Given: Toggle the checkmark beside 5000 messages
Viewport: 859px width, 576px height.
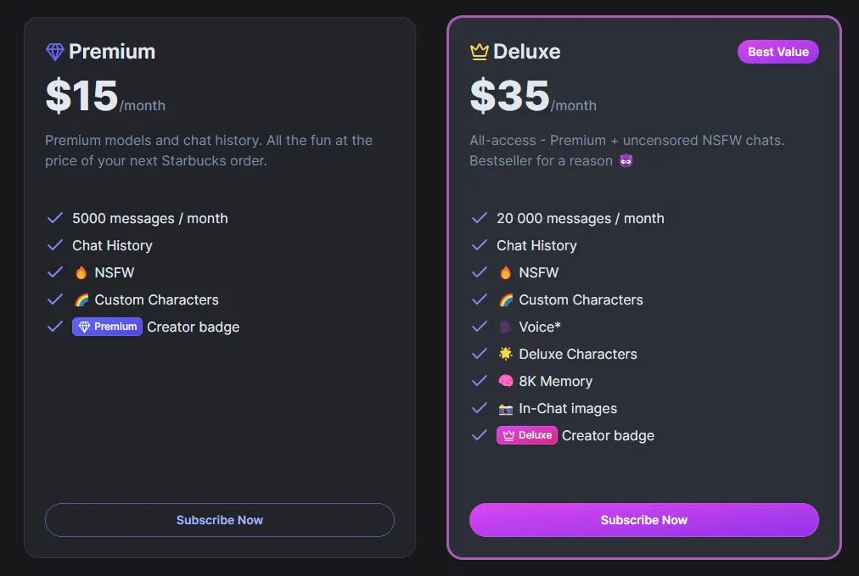Looking at the screenshot, I should (x=55, y=218).
